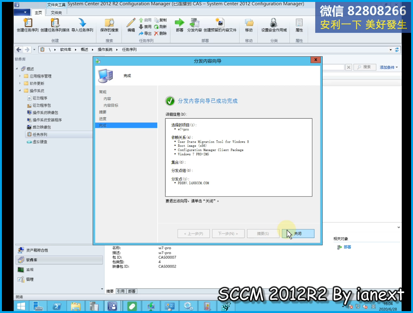Clear the search field with X
This screenshot has width=413, height=313.
click(x=349, y=67)
